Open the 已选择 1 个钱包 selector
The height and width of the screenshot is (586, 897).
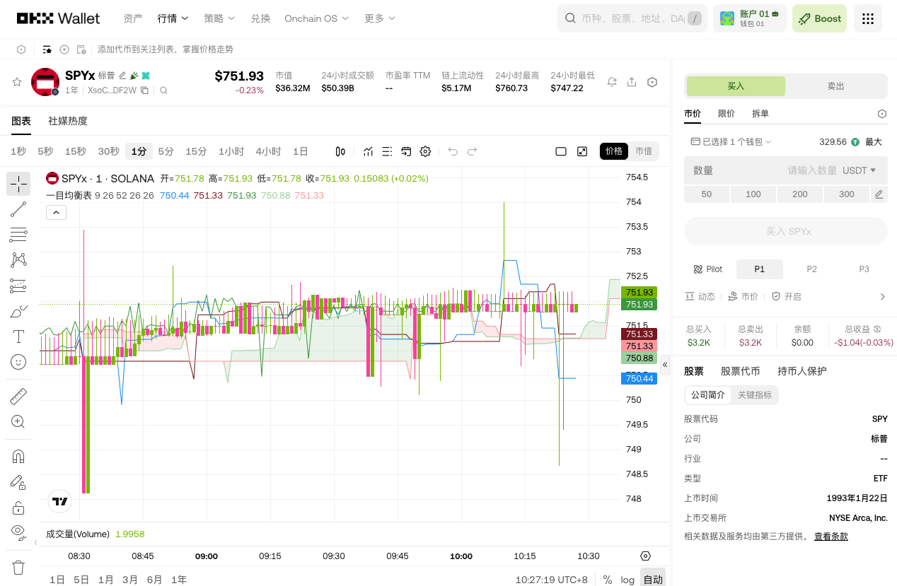pyautogui.click(x=731, y=142)
